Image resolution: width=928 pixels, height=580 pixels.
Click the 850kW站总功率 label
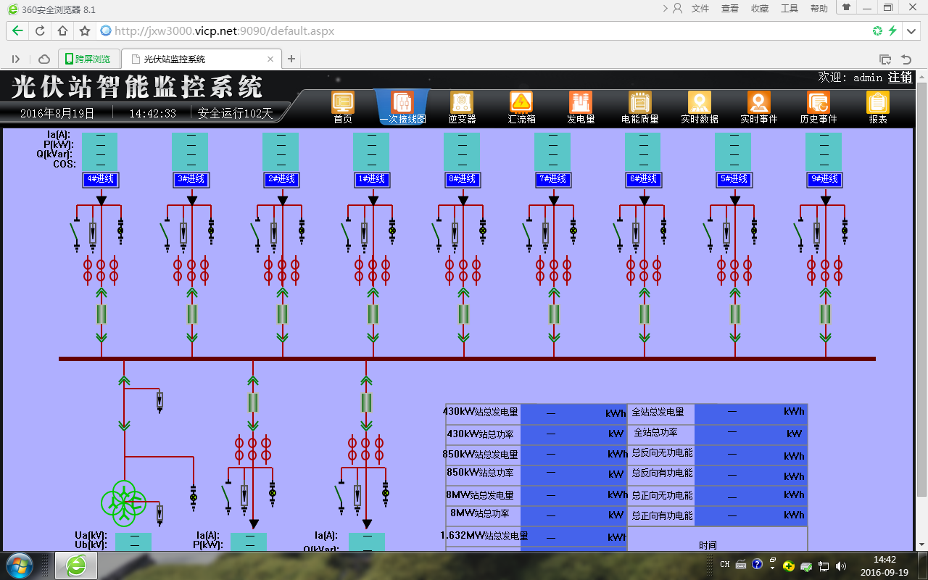pos(480,473)
